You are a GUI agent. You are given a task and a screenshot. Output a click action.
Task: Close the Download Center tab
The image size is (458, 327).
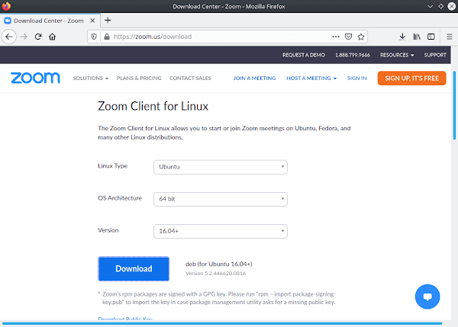[92, 21]
